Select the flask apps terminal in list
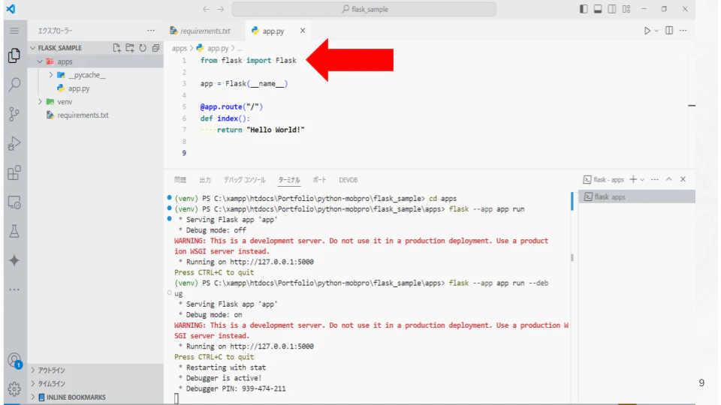 (637, 197)
